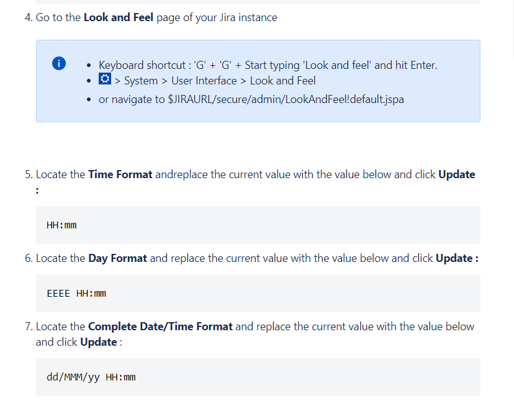Click the info symbol next to keyboard shortcut tip
This screenshot has width=514, height=414.
(x=59, y=63)
